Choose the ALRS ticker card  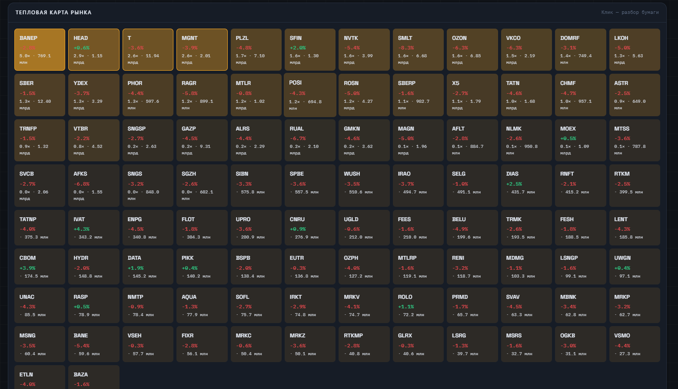(256, 140)
